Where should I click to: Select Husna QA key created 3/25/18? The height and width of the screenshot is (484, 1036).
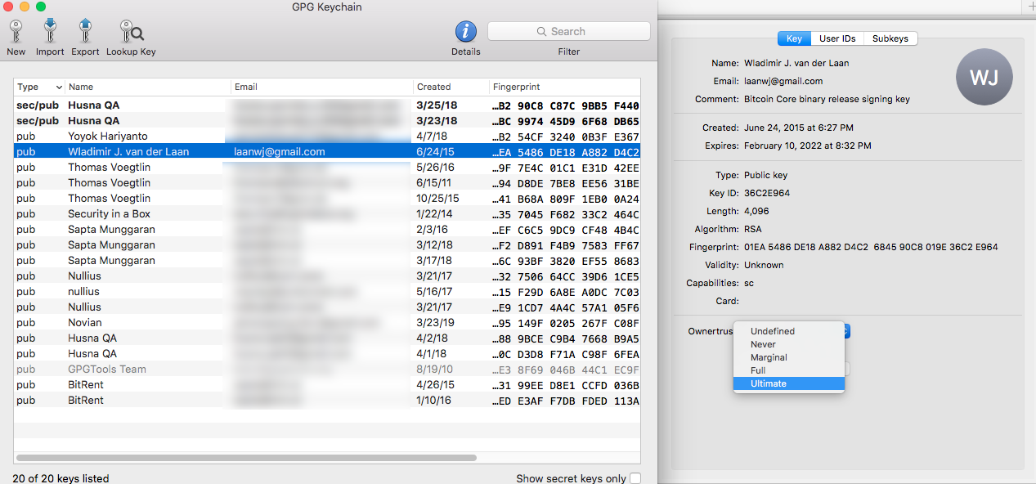coord(327,105)
